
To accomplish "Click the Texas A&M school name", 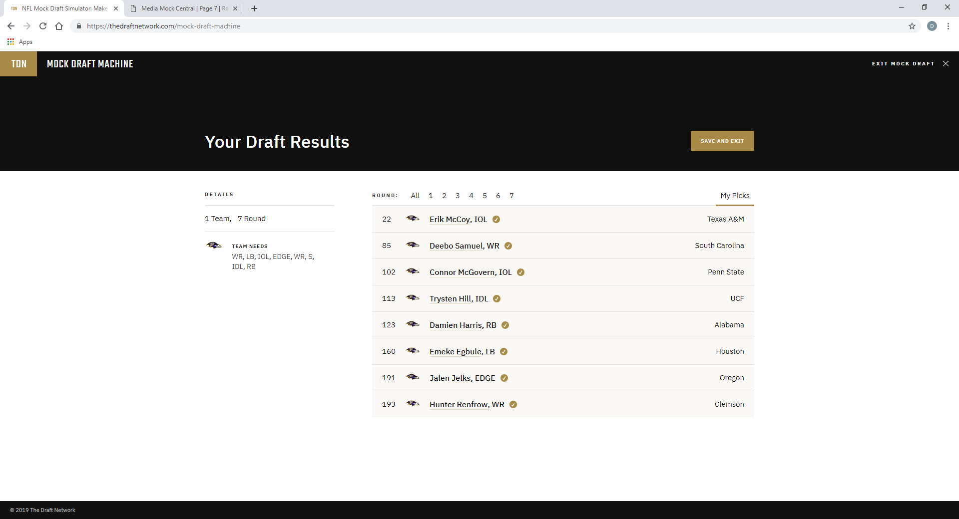I will point(725,219).
